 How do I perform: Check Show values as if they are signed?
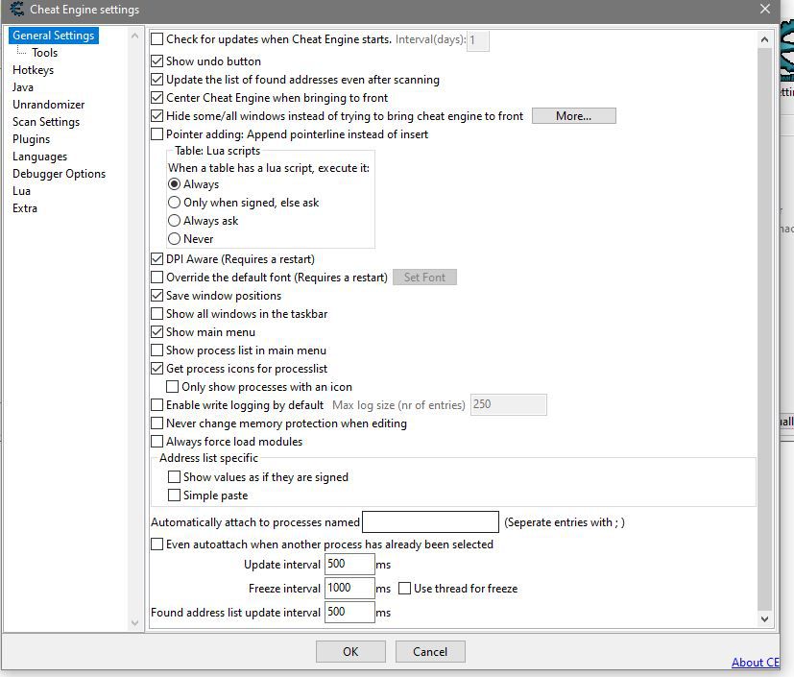click(174, 477)
